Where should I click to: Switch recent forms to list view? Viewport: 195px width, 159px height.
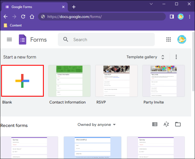point(155,124)
